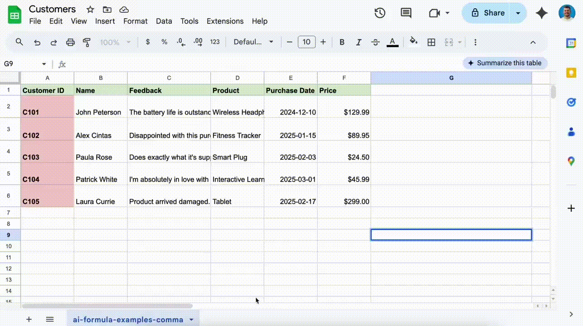Open the name box dropdown arrow

[44, 64]
